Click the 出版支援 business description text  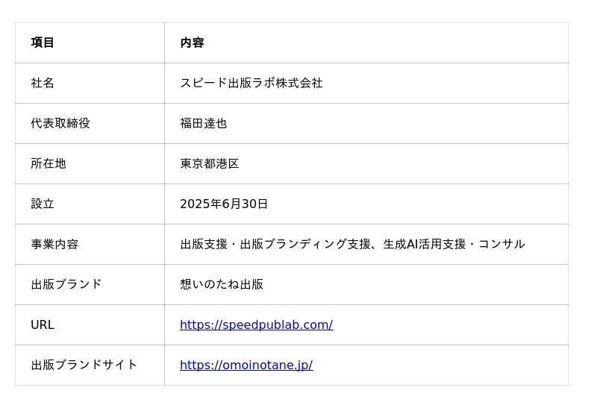click(204, 244)
